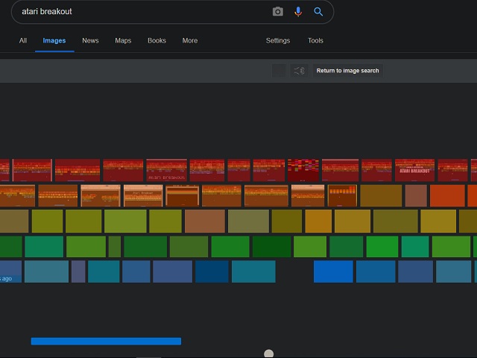Image resolution: width=477 pixels, height=358 pixels.
Task: Open the Books tab
Action: [157, 40]
